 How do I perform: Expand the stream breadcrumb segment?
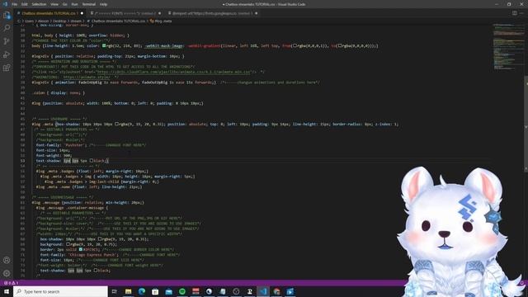(76, 21)
